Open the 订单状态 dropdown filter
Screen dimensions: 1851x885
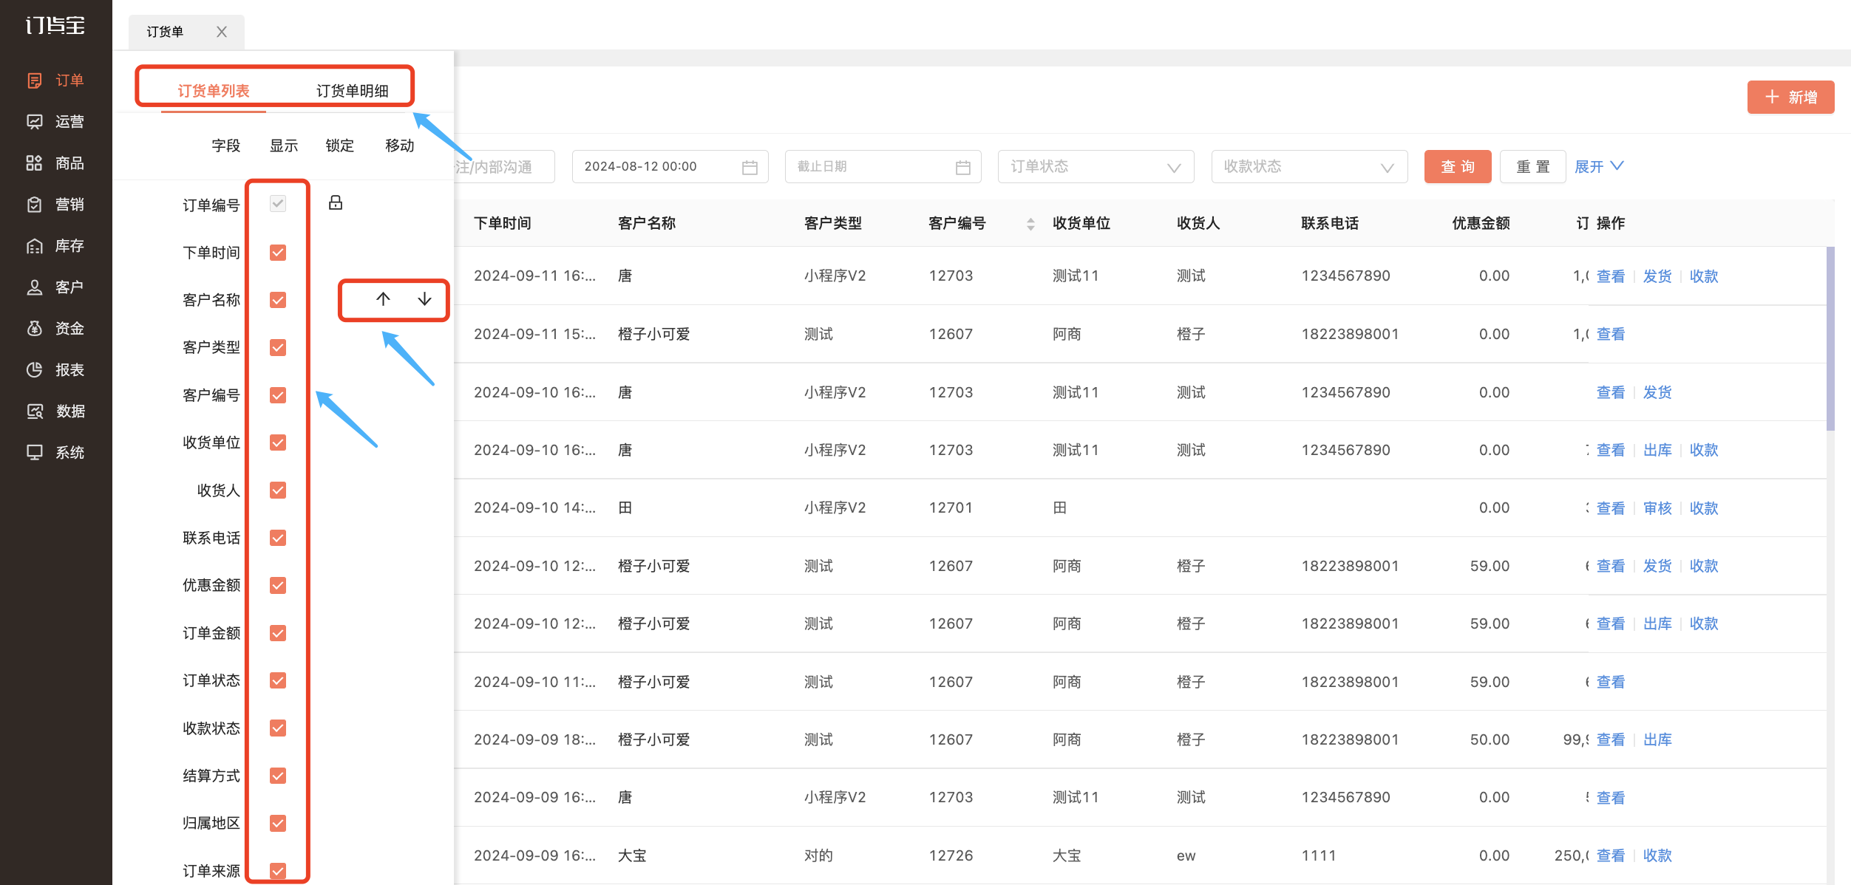pos(1096,167)
